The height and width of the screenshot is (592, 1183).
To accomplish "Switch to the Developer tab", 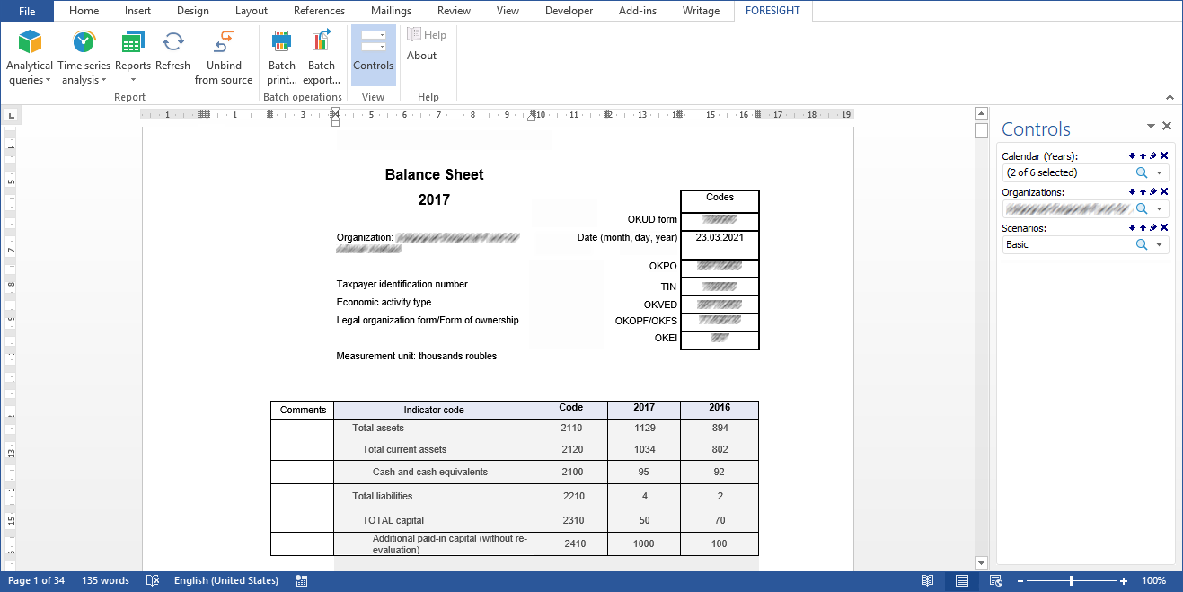I will coord(569,11).
